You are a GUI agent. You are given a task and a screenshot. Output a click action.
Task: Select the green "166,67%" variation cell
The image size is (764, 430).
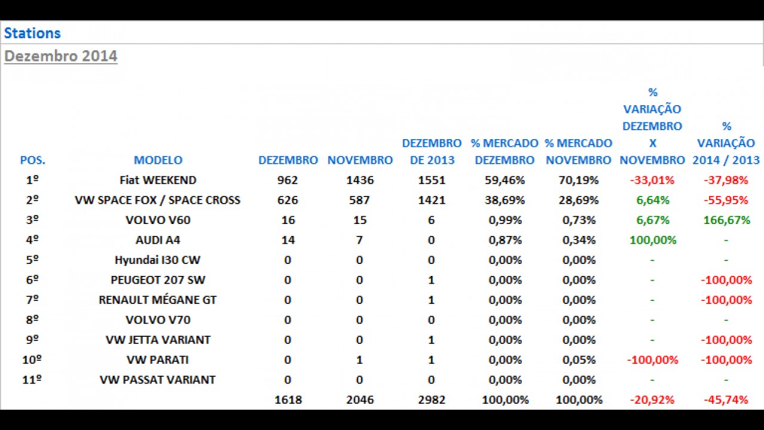click(726, 220)
